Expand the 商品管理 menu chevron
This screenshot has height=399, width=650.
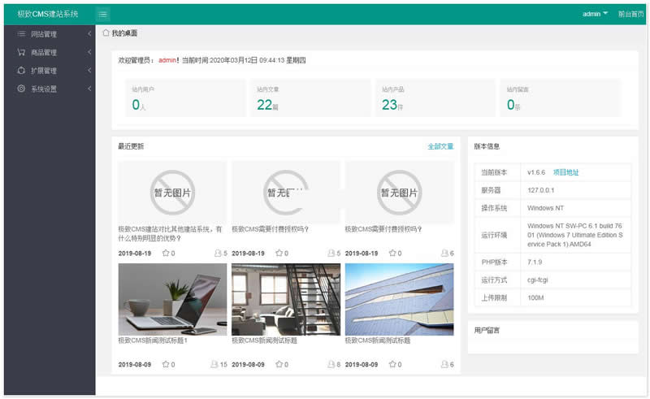(89, 52)
